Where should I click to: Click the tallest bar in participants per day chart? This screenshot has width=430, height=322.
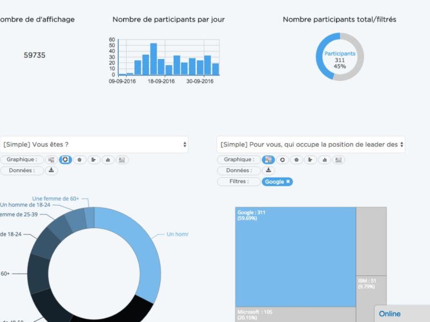(154, 59)
